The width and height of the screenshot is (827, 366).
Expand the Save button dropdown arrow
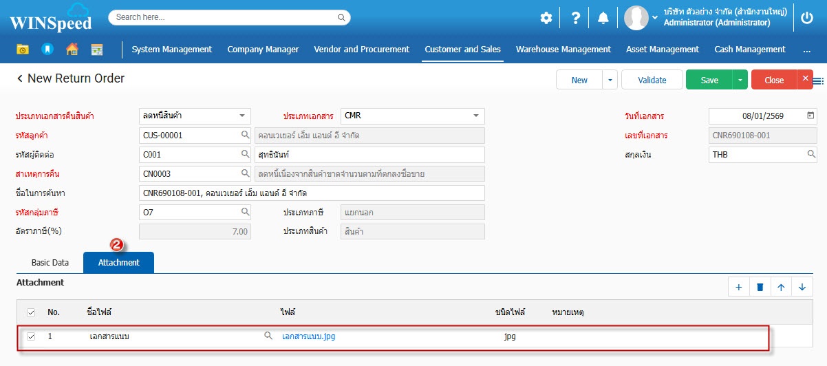click(x=740, y=80)
